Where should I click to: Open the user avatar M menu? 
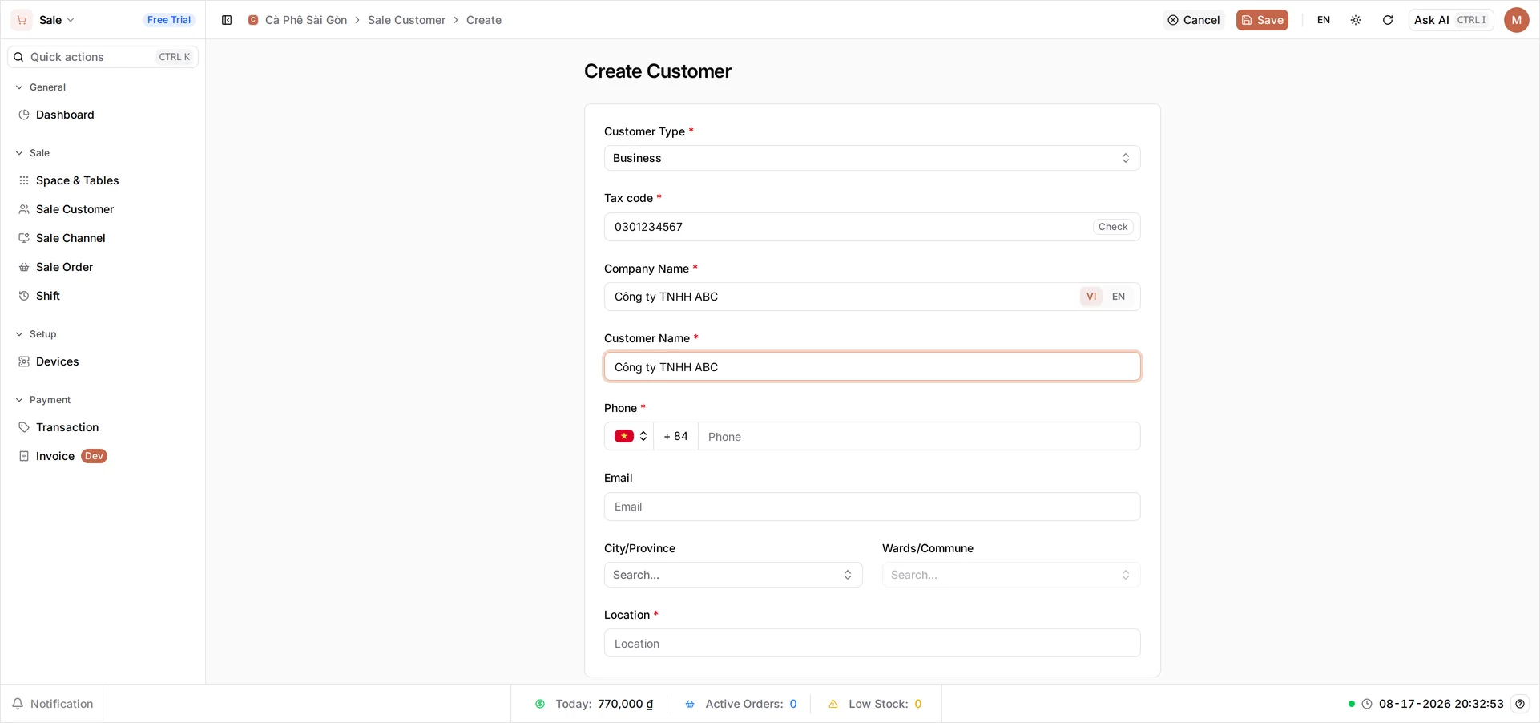[1517, 20]
